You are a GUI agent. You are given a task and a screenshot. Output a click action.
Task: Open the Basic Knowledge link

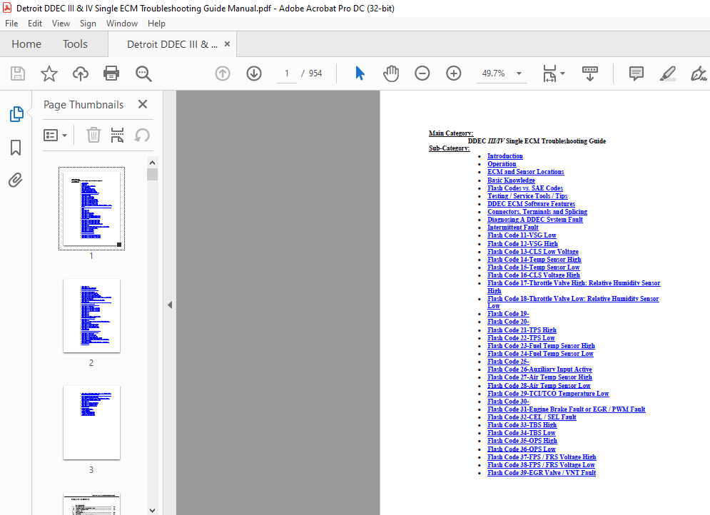511,180
